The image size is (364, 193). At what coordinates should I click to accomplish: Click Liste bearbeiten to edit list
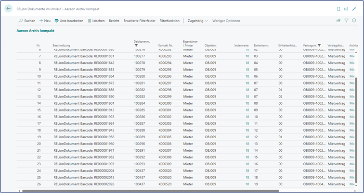point(69,21)
